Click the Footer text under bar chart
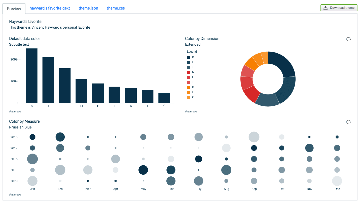The height and width of the screenshot is (204, 360). 15,112
